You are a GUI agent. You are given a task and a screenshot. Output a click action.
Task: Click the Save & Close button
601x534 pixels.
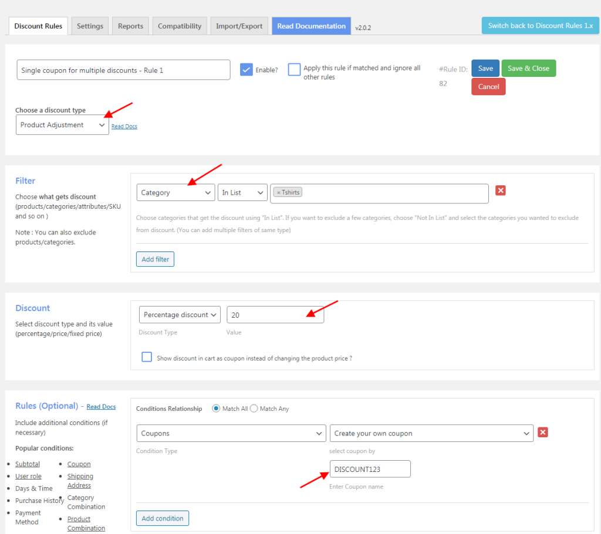[x=528, y=69]
